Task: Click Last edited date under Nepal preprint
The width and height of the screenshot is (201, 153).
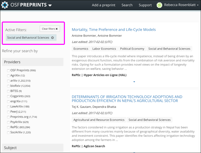Action: (x=92, y=113)
